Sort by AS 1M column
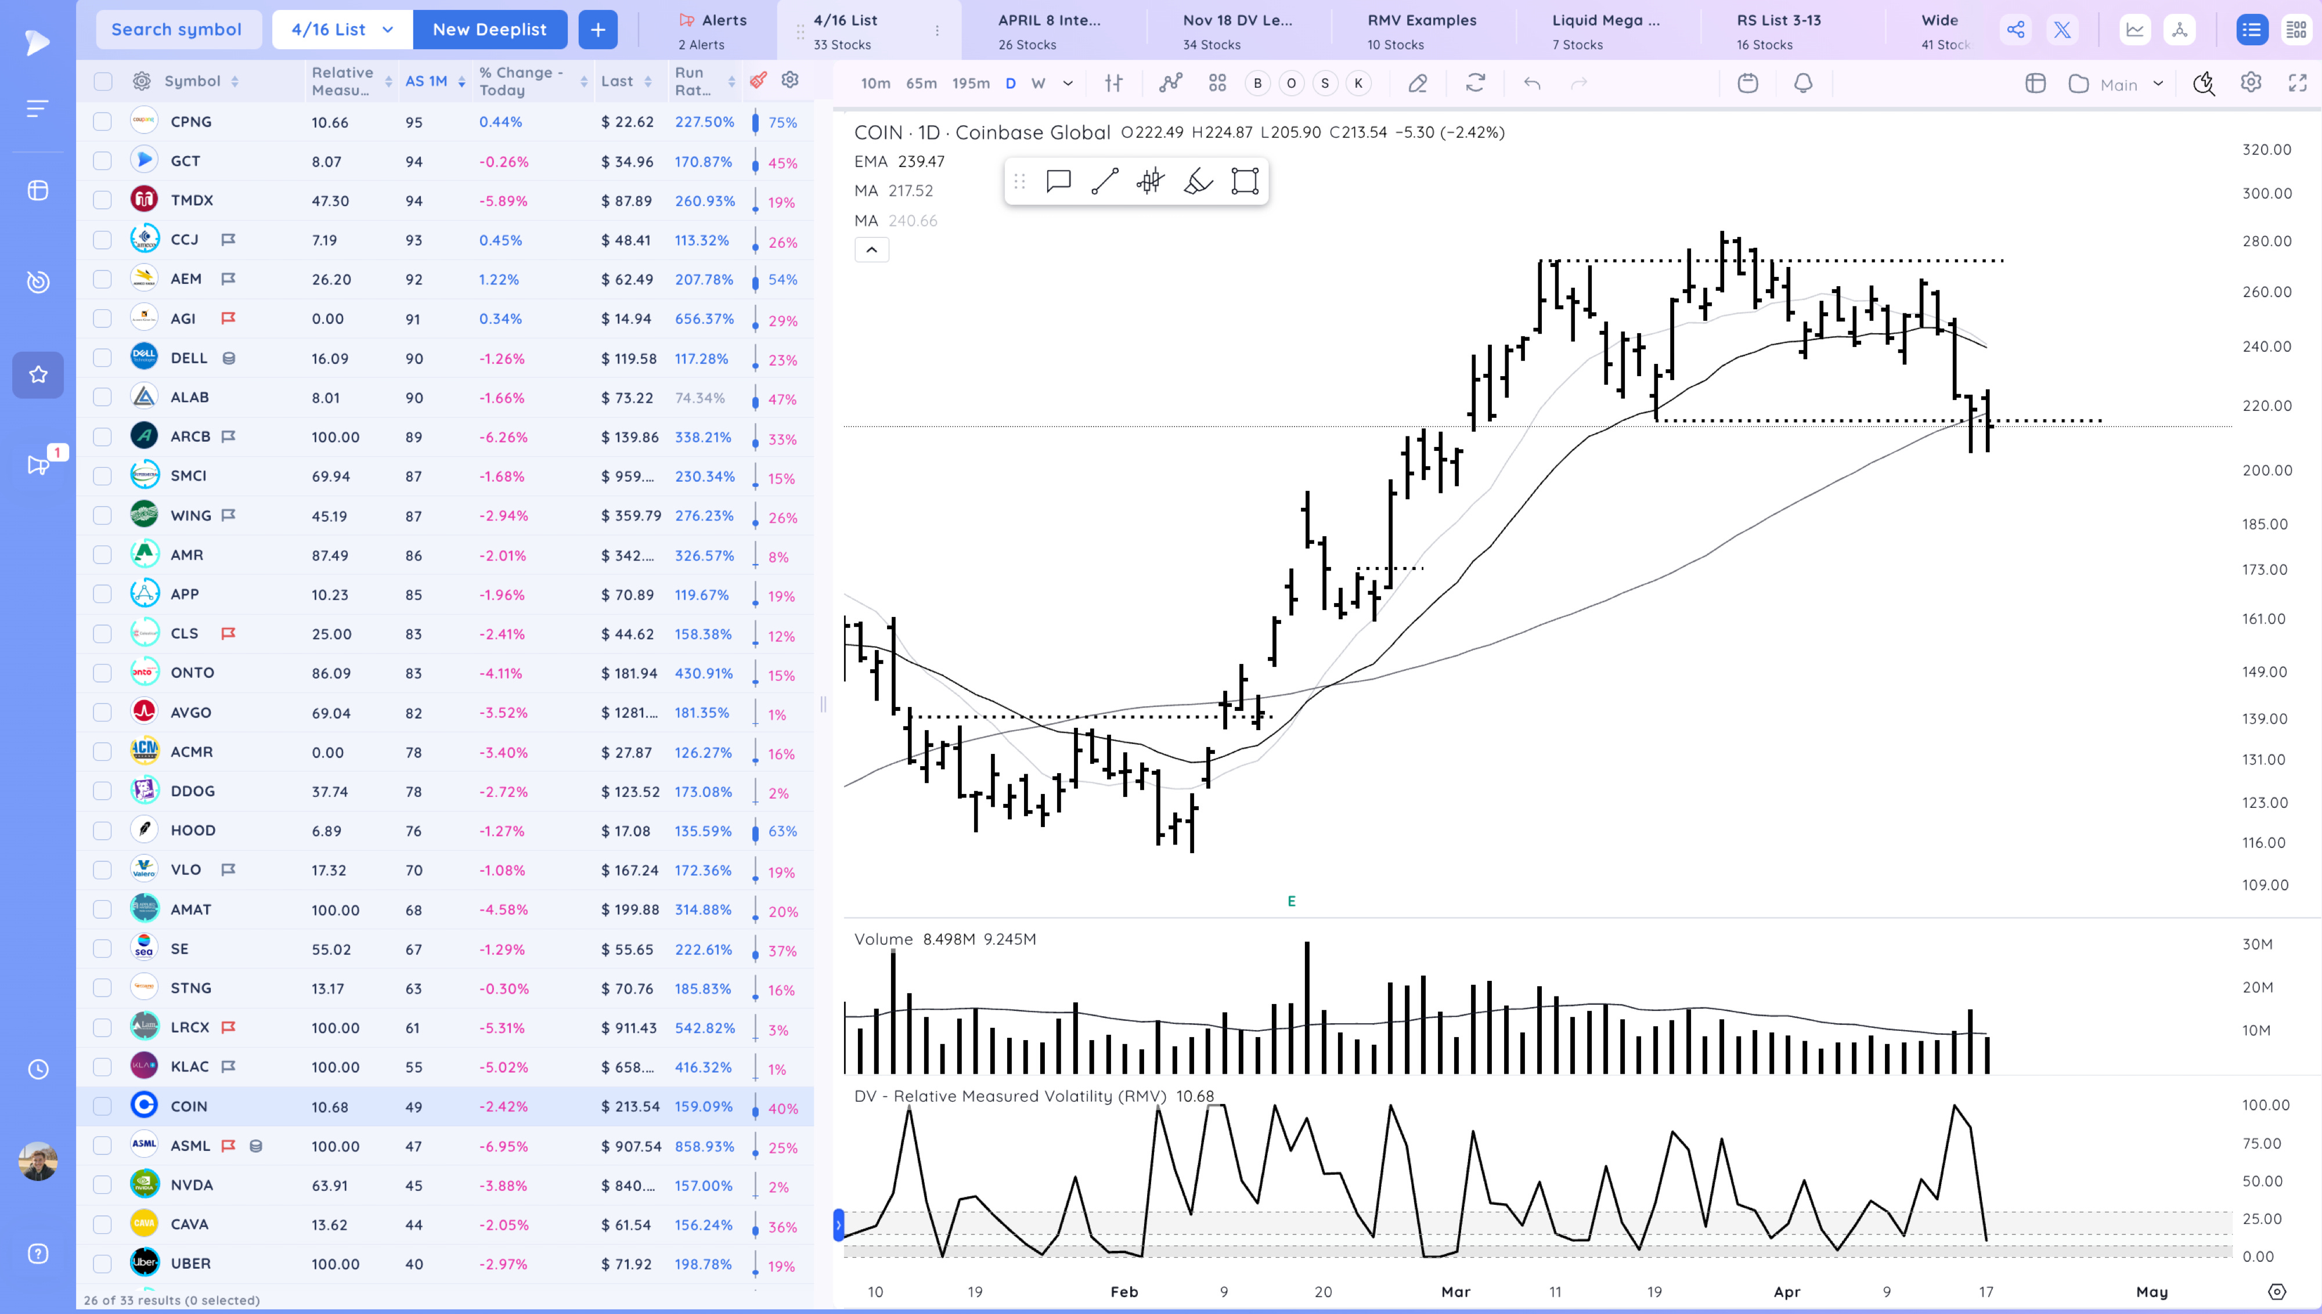 [x=435, y=81]
